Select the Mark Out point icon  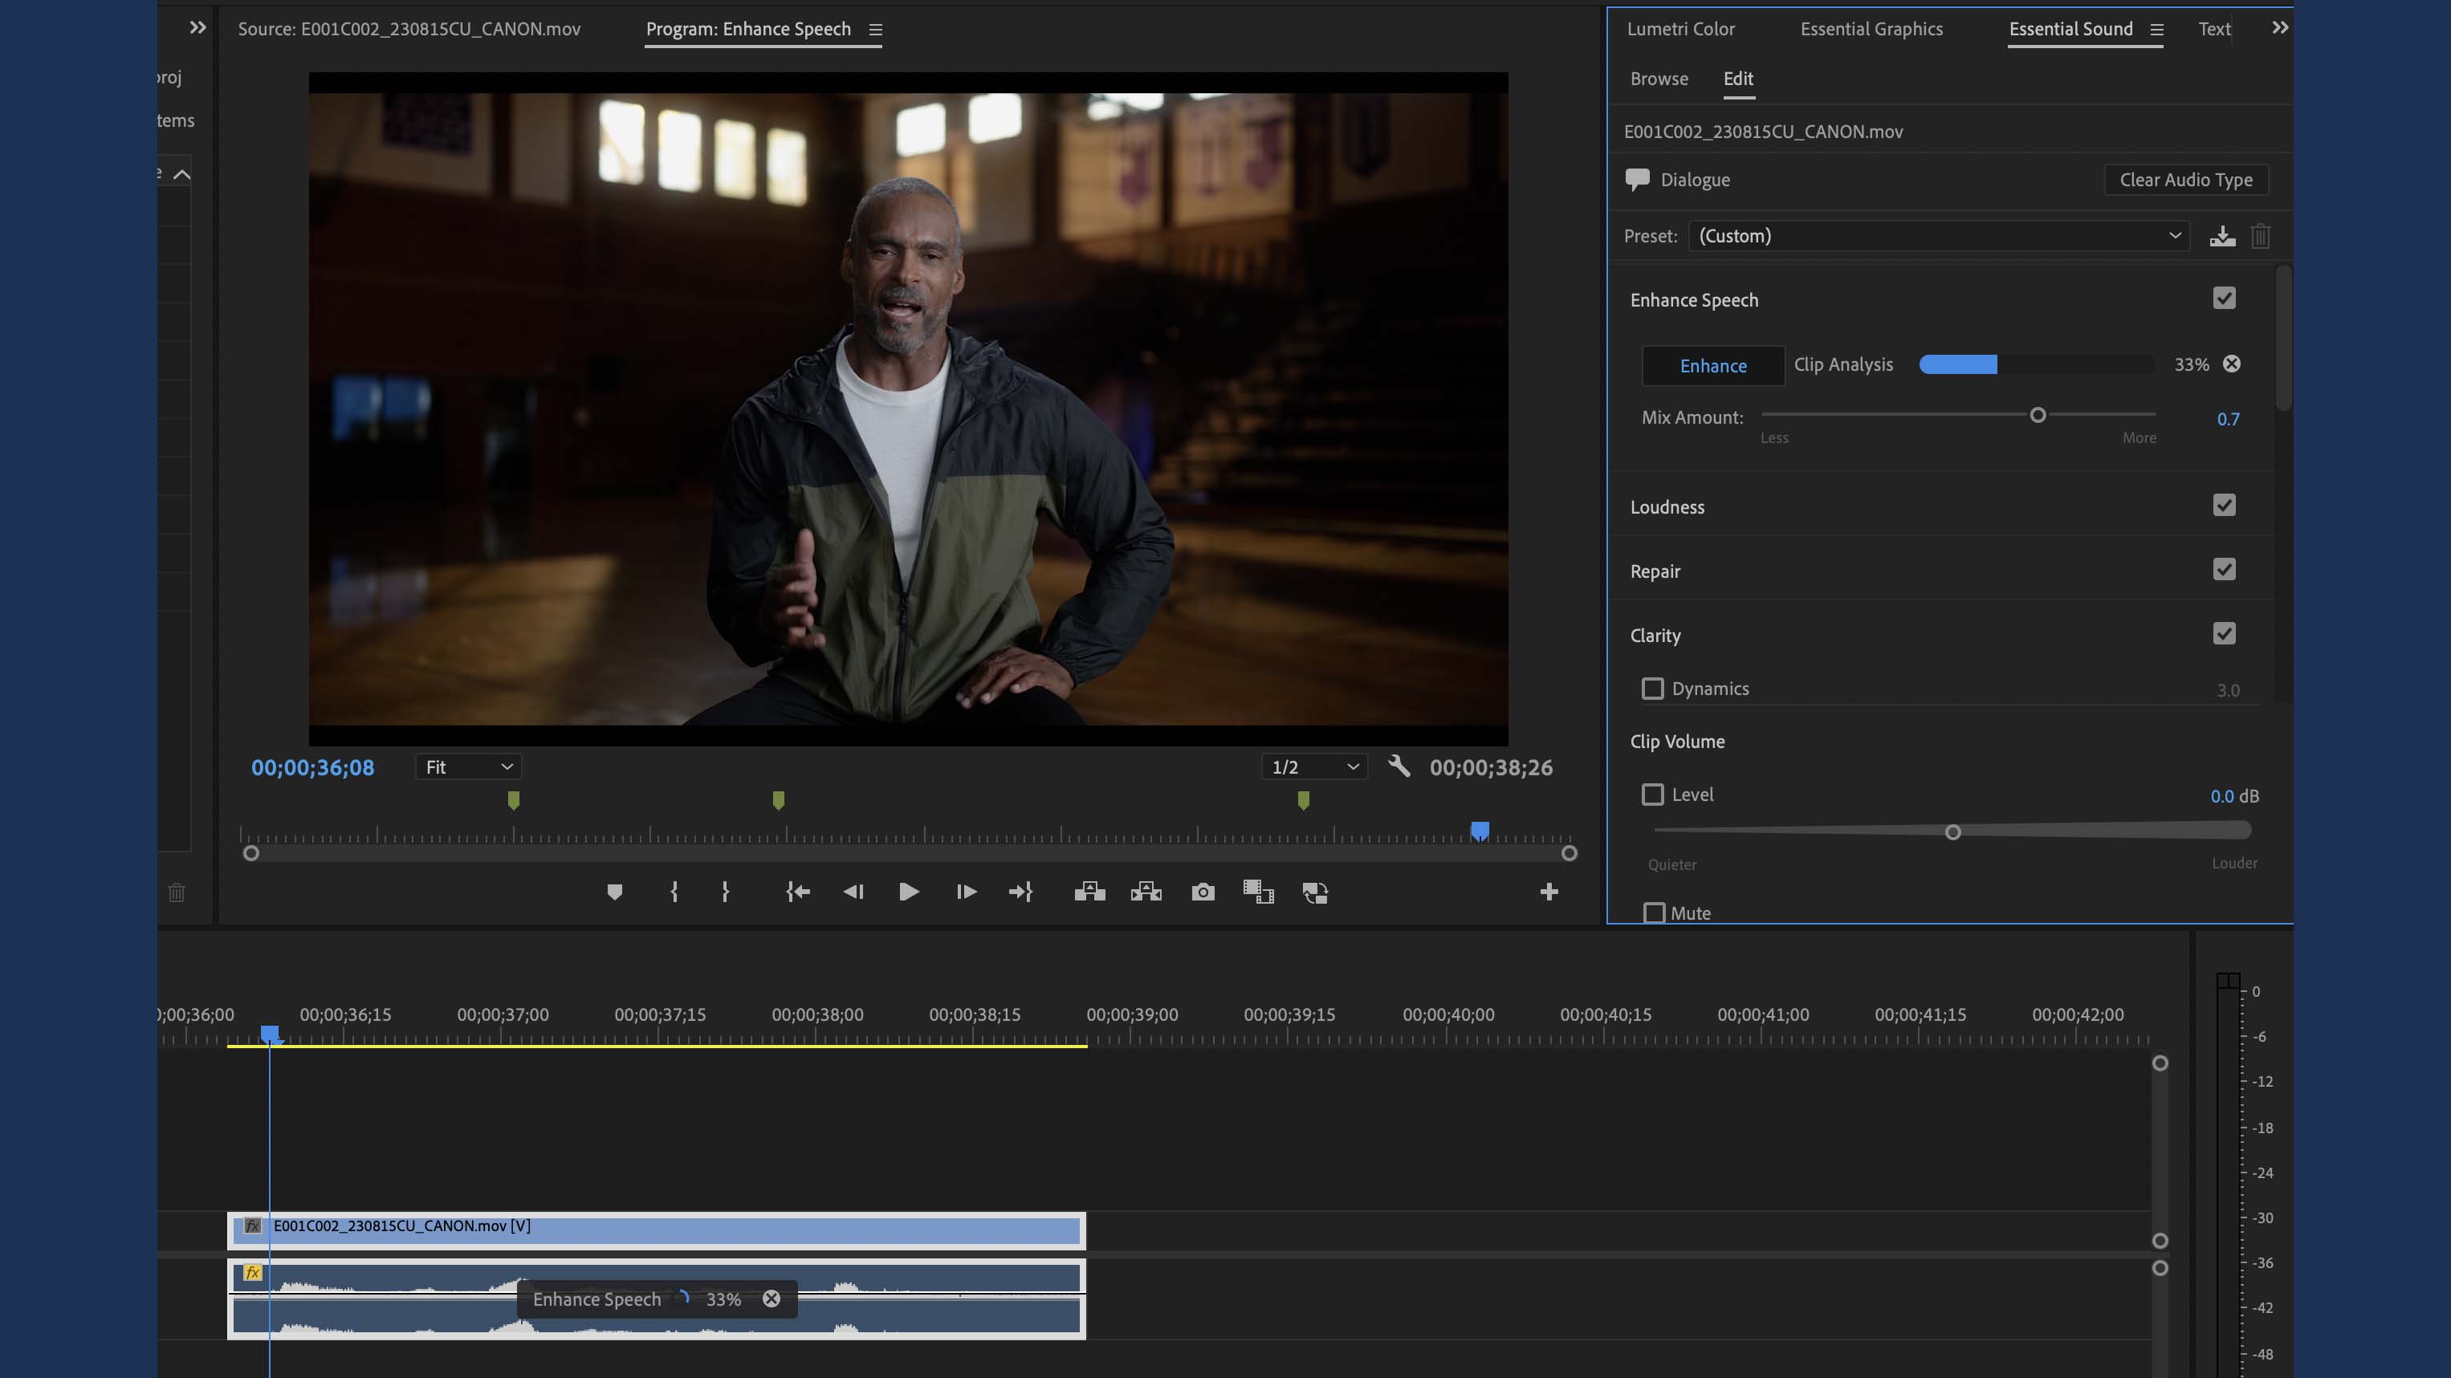click(724, 892)
